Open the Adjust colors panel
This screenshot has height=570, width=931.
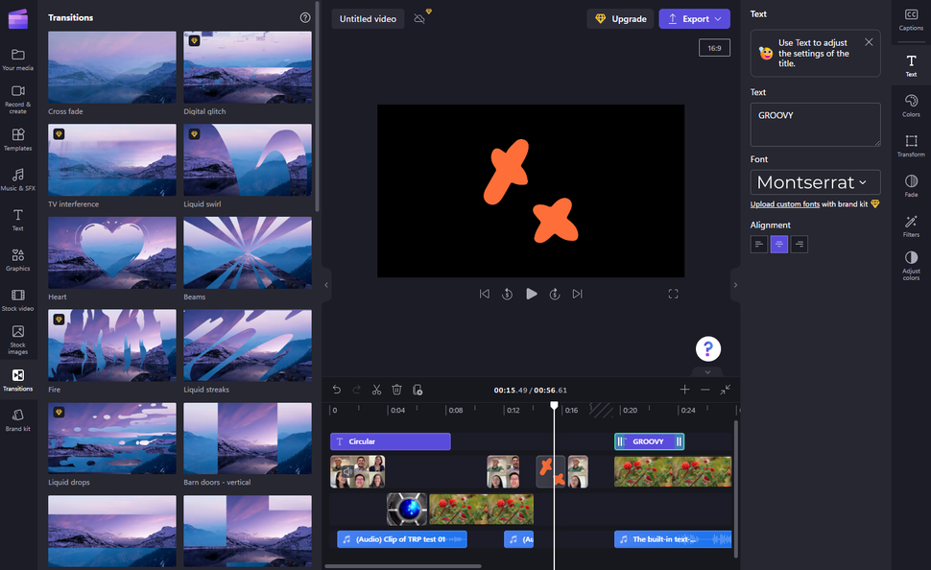pyautogui.click(x=910, y=265)
